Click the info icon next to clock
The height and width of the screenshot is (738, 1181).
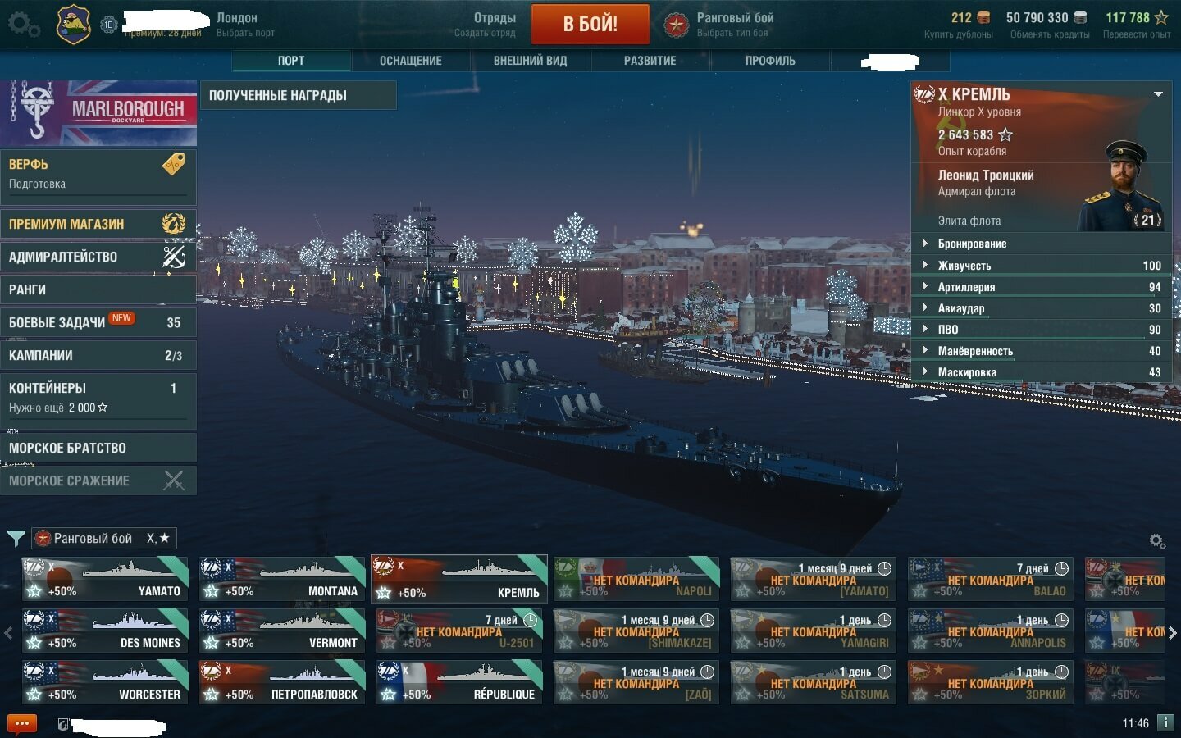coord(1165,723)
